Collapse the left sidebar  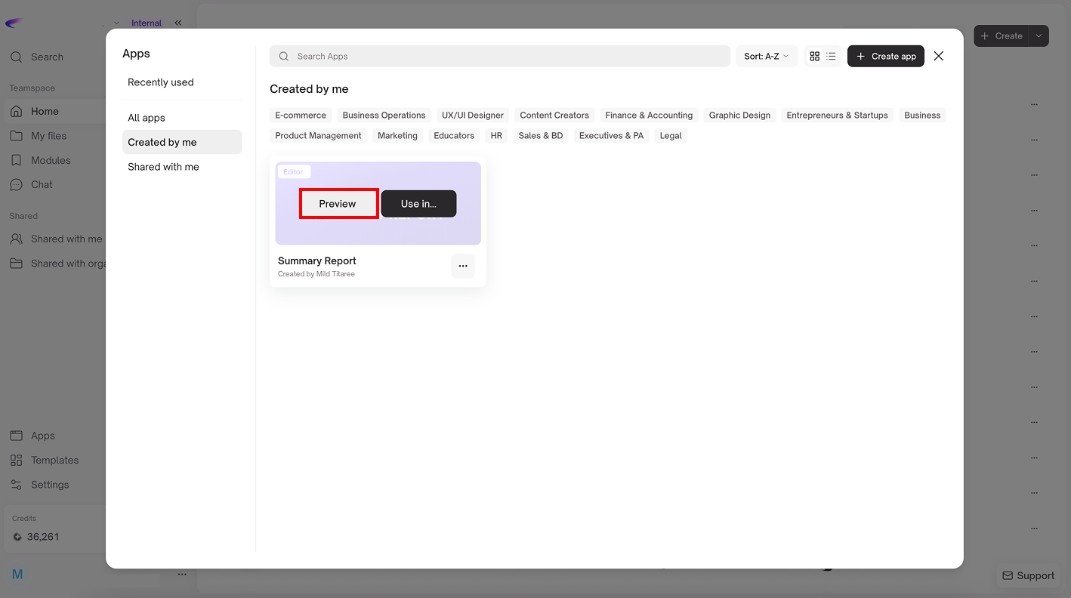coord(178,23)
